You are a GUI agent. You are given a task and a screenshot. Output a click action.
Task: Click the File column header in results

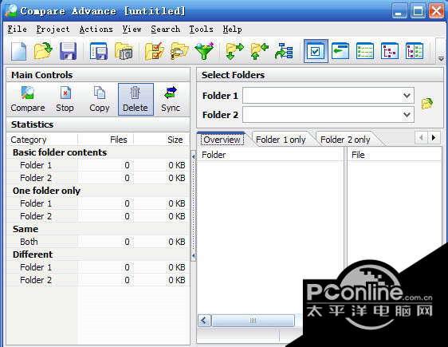tap(395, 155)
